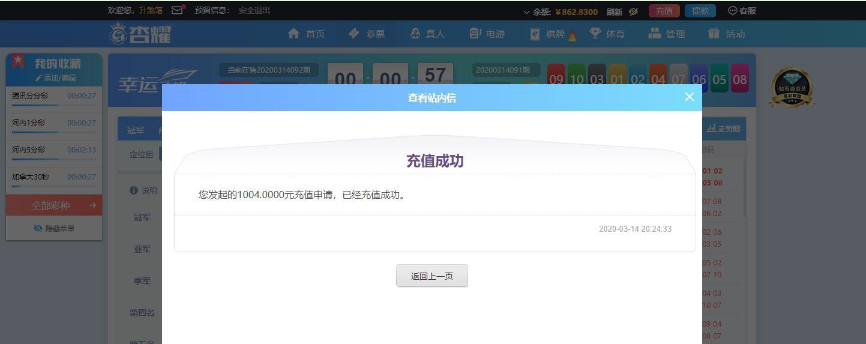Click the pink 08 result ball
This screenshot has width=866, height=344.
coord(740,79)
